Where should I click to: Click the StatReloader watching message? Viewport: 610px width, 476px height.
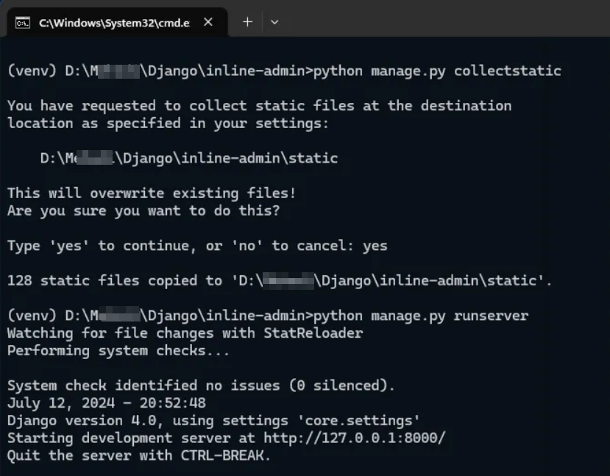[184, 333]
